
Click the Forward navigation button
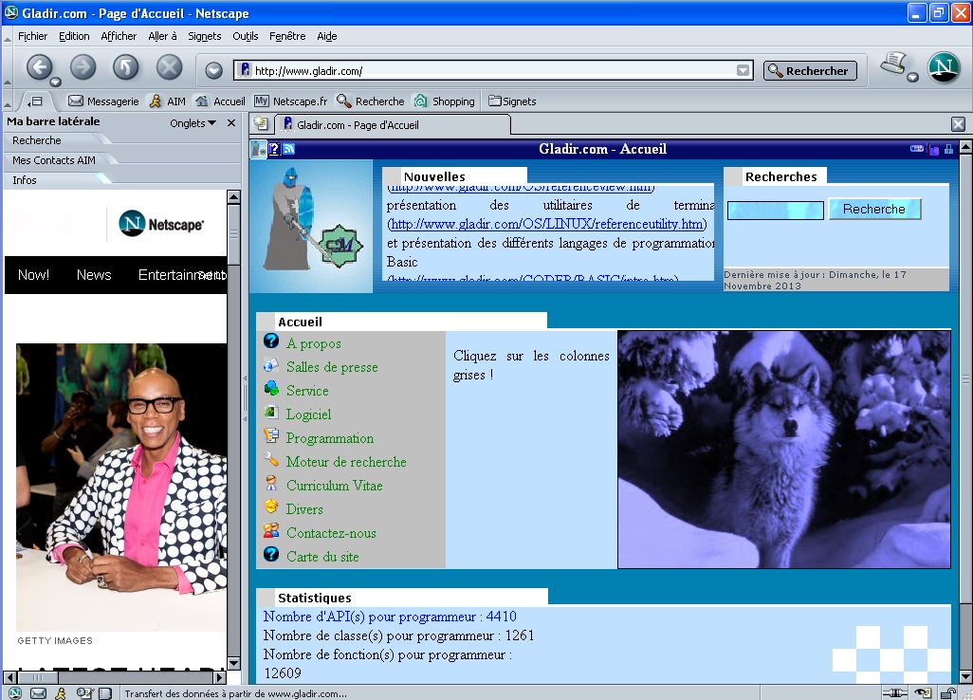[x=83, y=67]
